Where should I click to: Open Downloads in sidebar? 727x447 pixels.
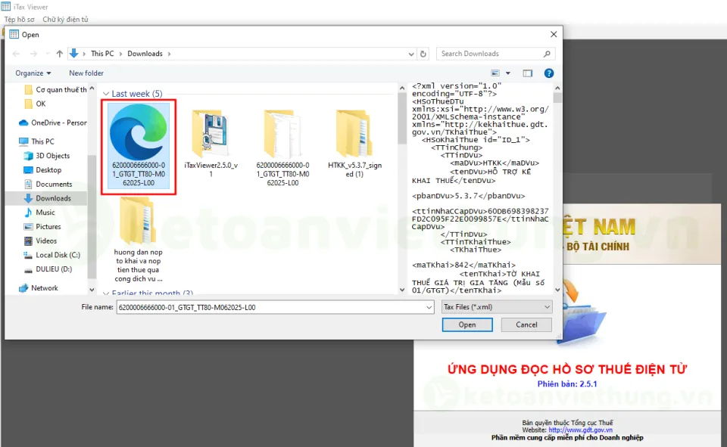point(47,198)
